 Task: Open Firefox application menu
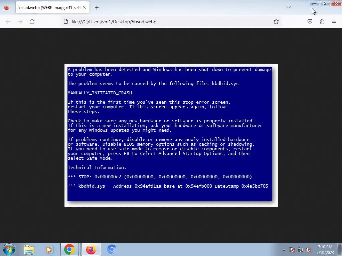click(334, 21)
